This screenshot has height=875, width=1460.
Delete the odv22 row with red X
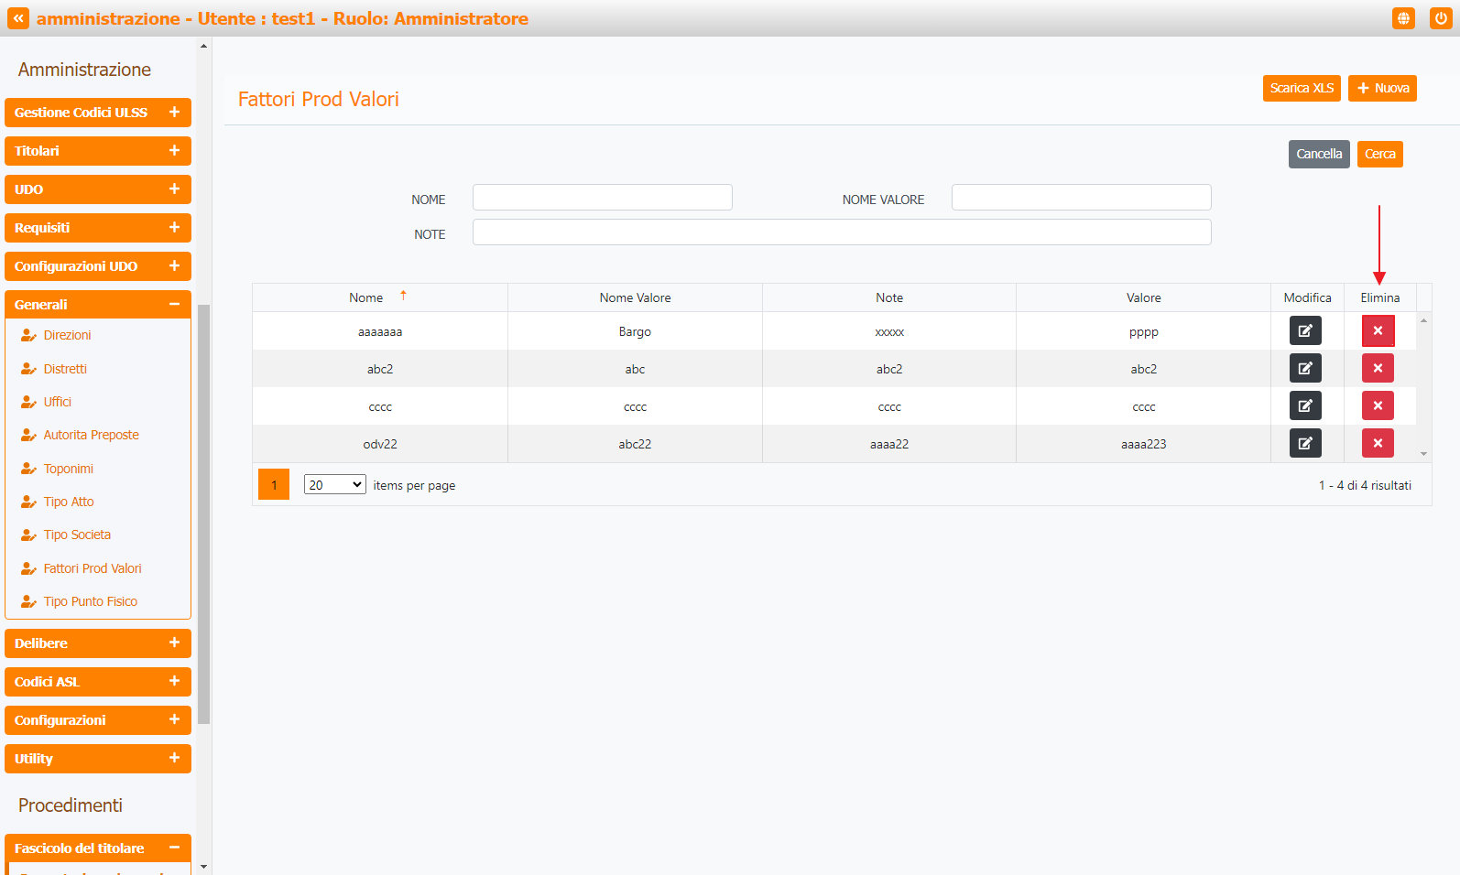pos(1377,443)
